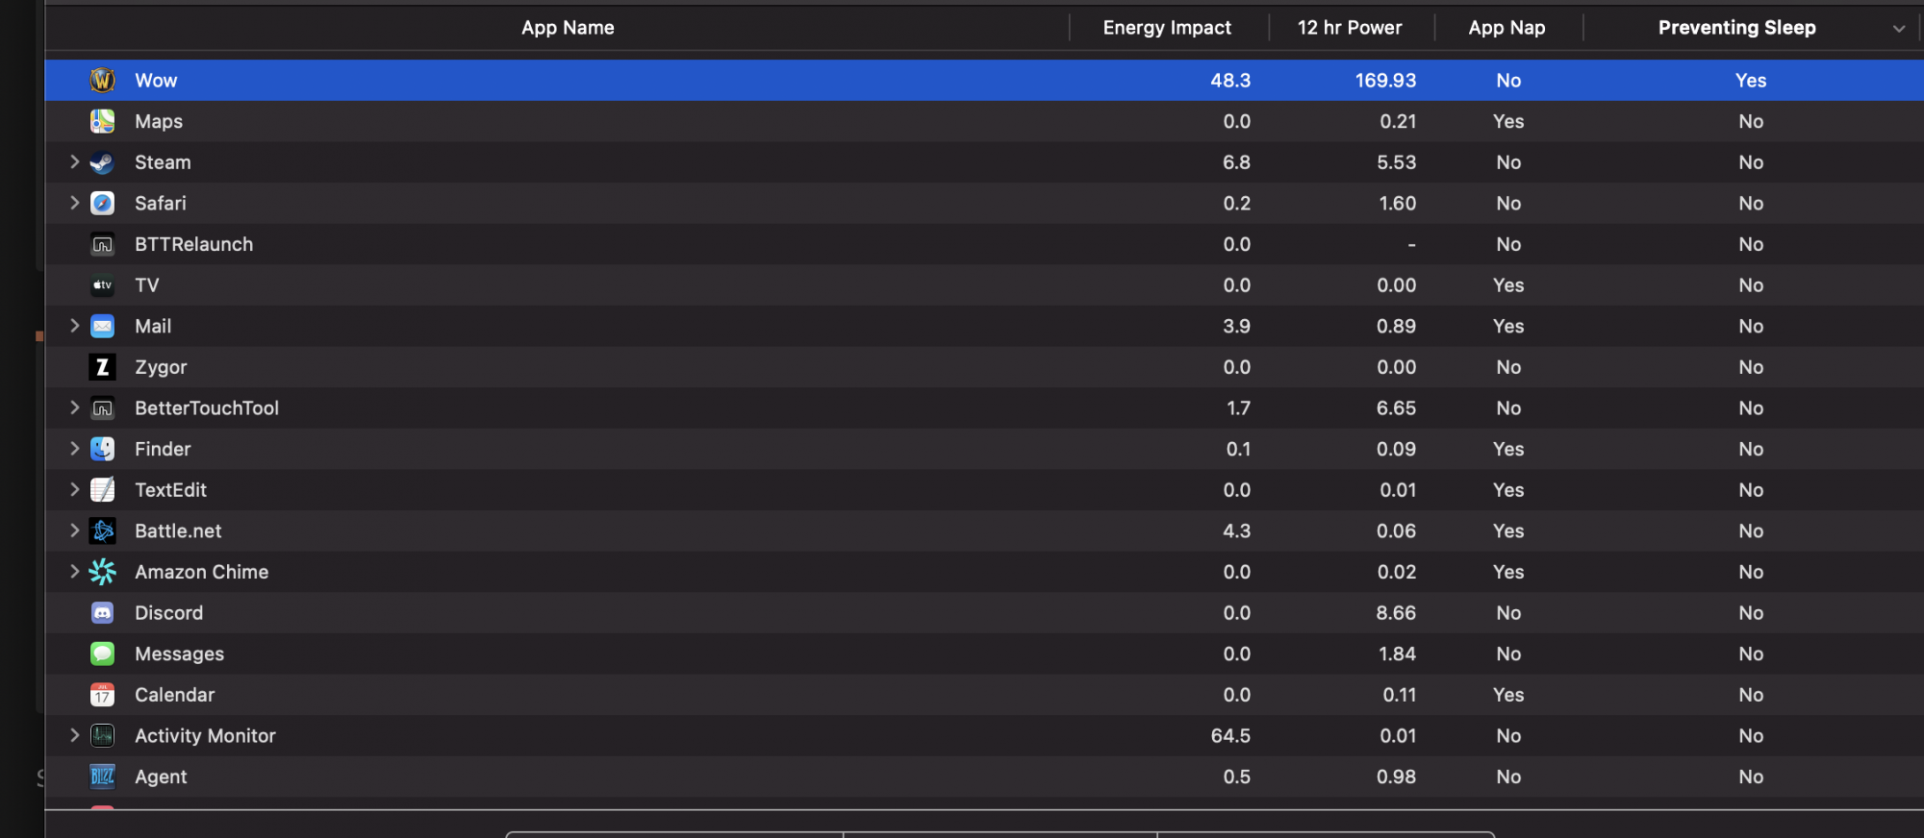Click Wow's Yes Preventing Sleep value
Screen dimensions: 1924x838
point(1751,81)
